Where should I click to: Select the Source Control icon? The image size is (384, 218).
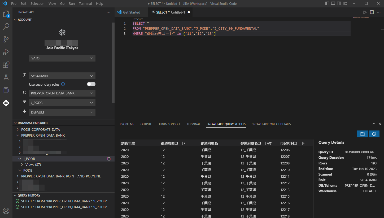6,39
